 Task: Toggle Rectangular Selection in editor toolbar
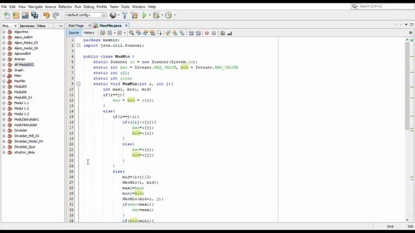(159, 33)
